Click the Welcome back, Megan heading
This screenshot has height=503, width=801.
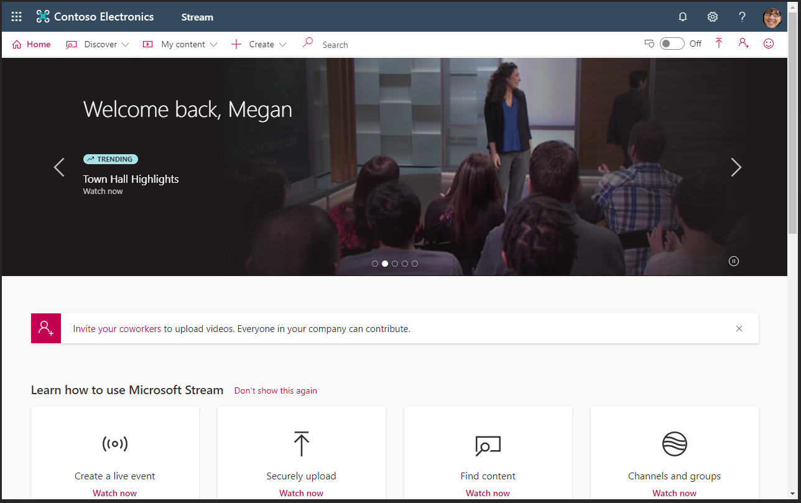click(x=188, y=109)
